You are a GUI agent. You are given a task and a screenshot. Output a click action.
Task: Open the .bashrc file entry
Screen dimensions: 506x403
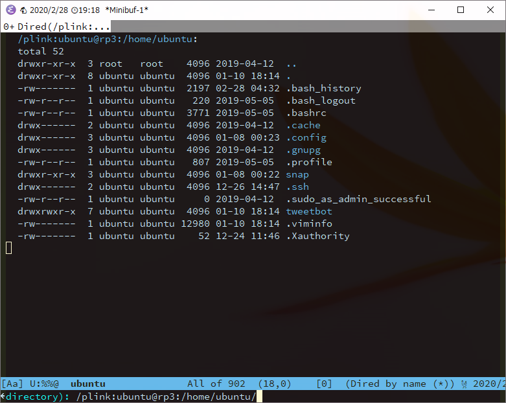pyautogui.click(x=306, y=113)
